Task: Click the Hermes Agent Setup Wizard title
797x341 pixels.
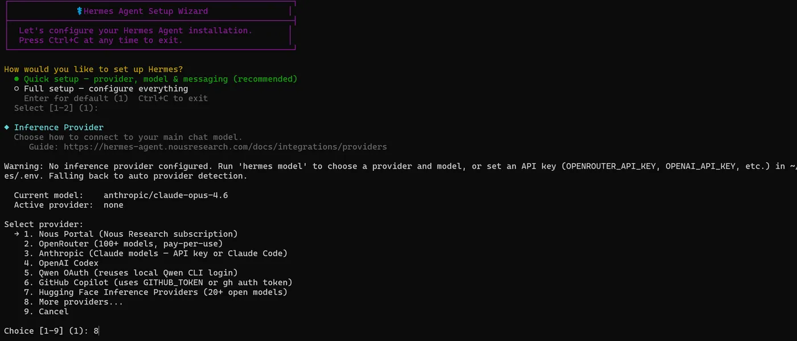Action: pyautogui.click(x=146, y=11)
